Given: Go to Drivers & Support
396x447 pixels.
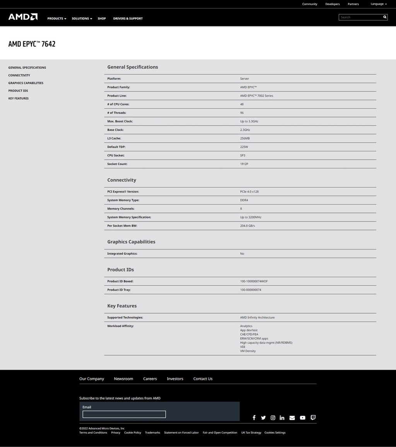Looking at the screenshot, I should pyautogui.click(x=128, y=19).
